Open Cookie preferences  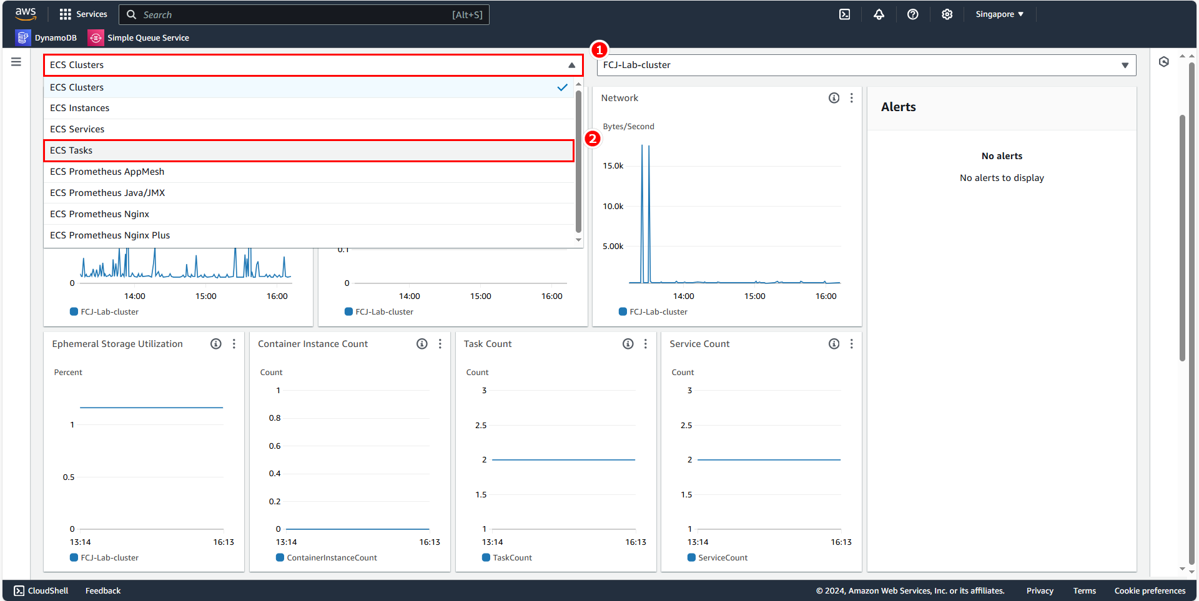1150,590
